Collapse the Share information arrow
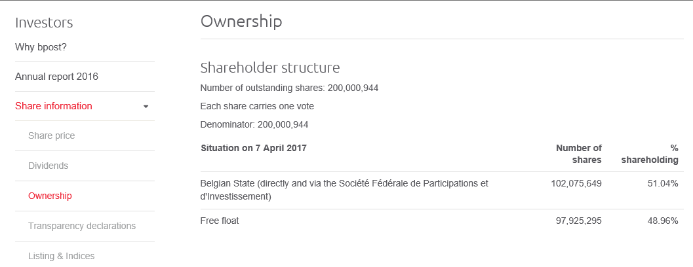 146,107
